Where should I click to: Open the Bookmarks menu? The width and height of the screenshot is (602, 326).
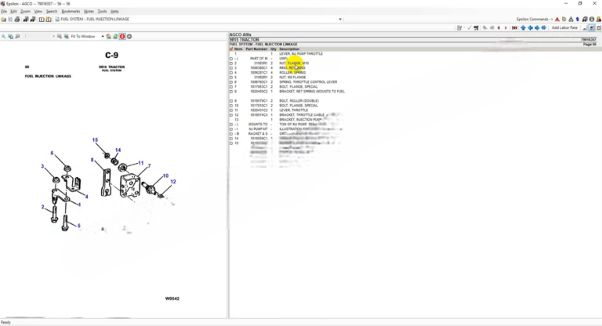point(71,12)
